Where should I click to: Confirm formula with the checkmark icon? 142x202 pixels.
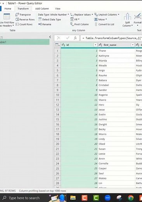pyautogui.click(x=68, y=38)
